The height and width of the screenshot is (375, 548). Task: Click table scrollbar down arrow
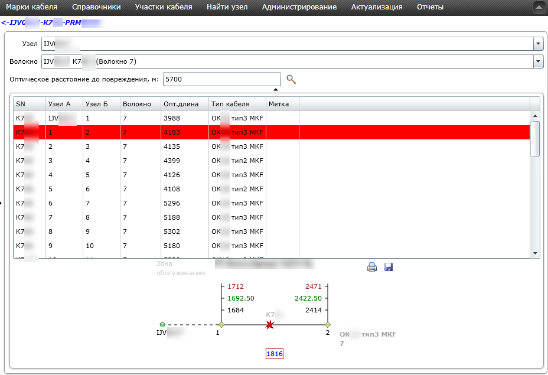pos(535,253)
